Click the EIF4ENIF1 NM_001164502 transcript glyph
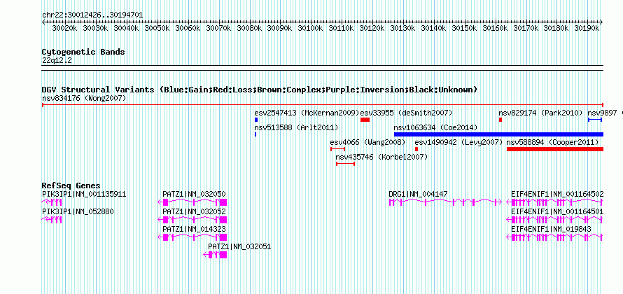Image resolution: width=623 pixels, height=294 pixels. tap(554, 202)
